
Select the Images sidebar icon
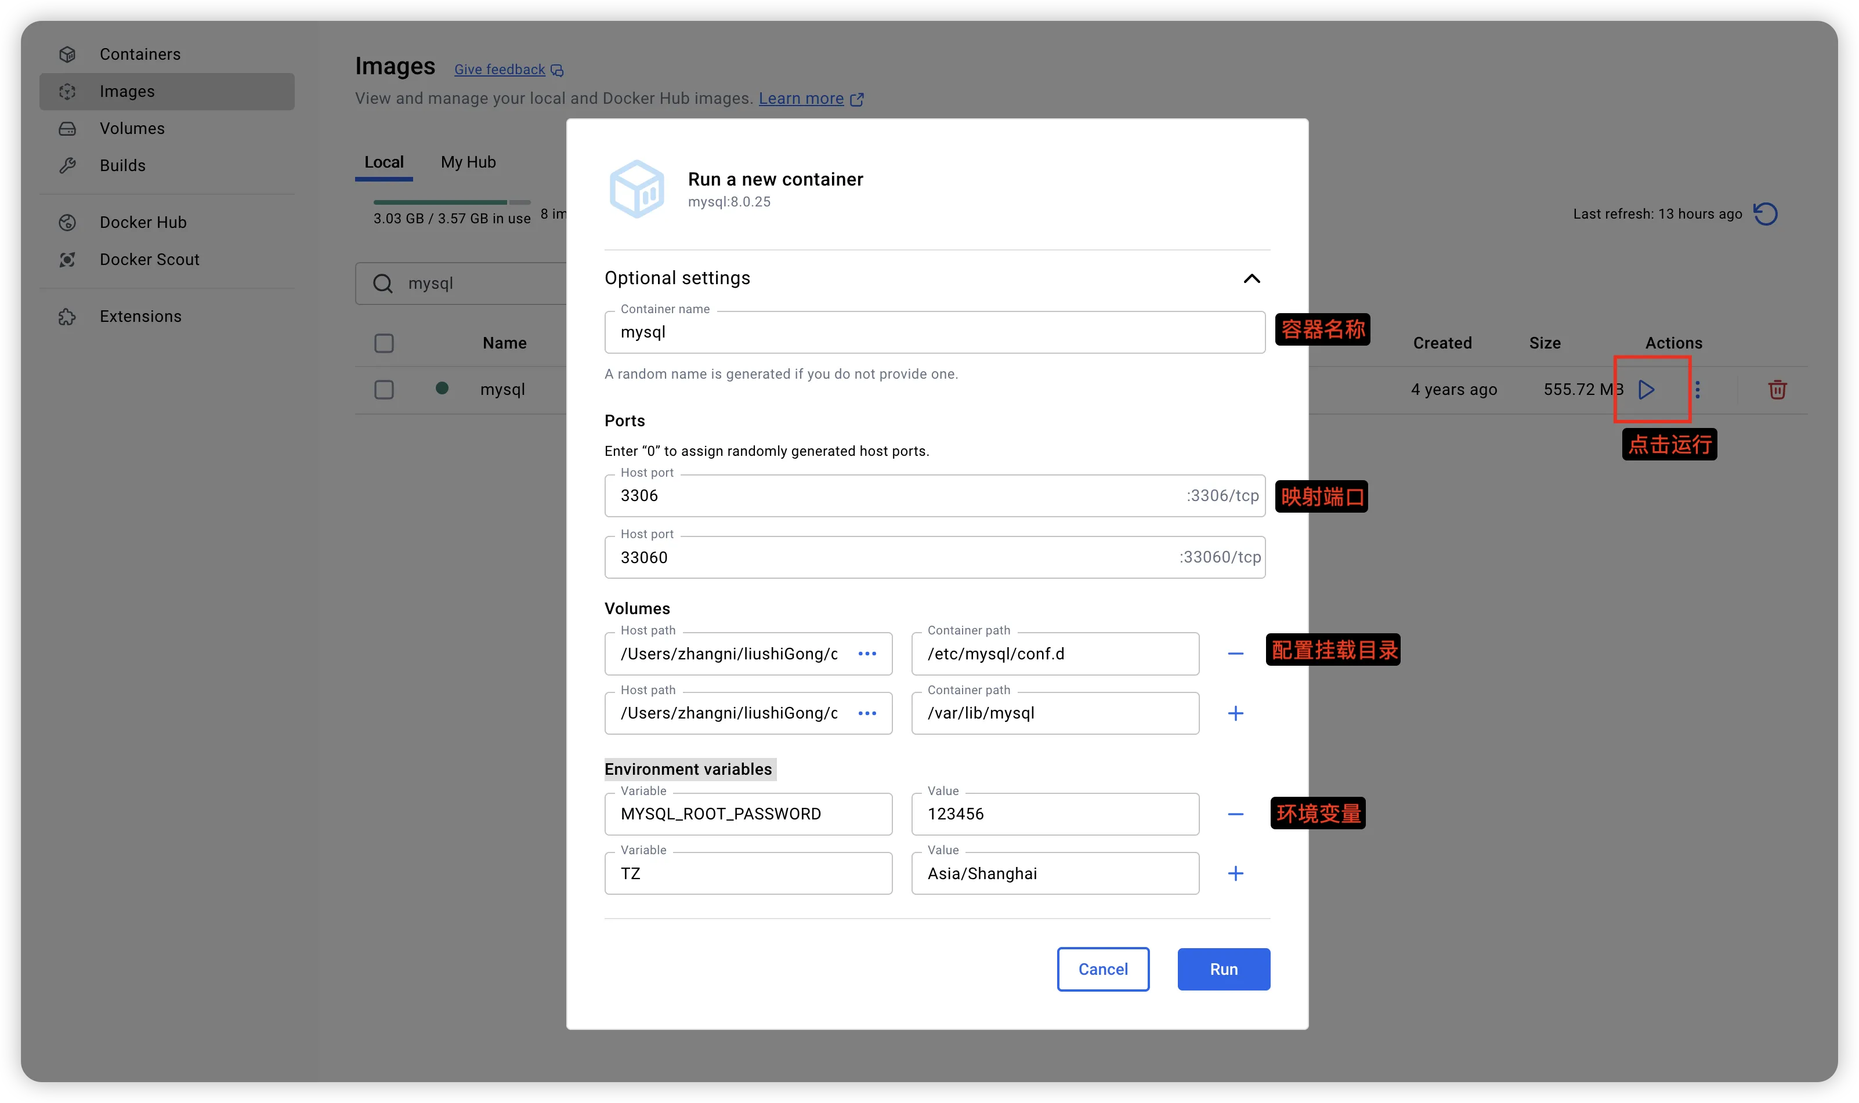[68, 92]
